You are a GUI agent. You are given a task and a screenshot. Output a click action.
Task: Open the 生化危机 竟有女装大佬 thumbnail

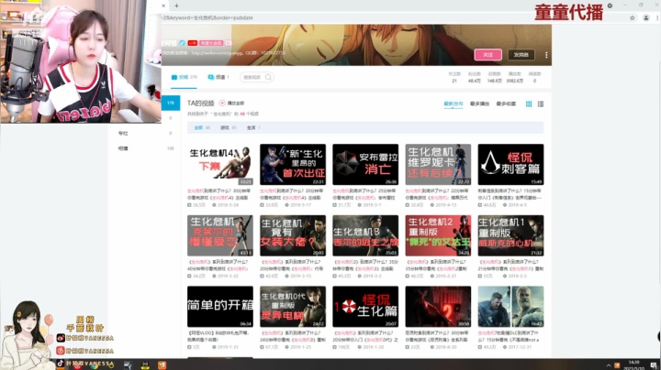tap(293, 235)
